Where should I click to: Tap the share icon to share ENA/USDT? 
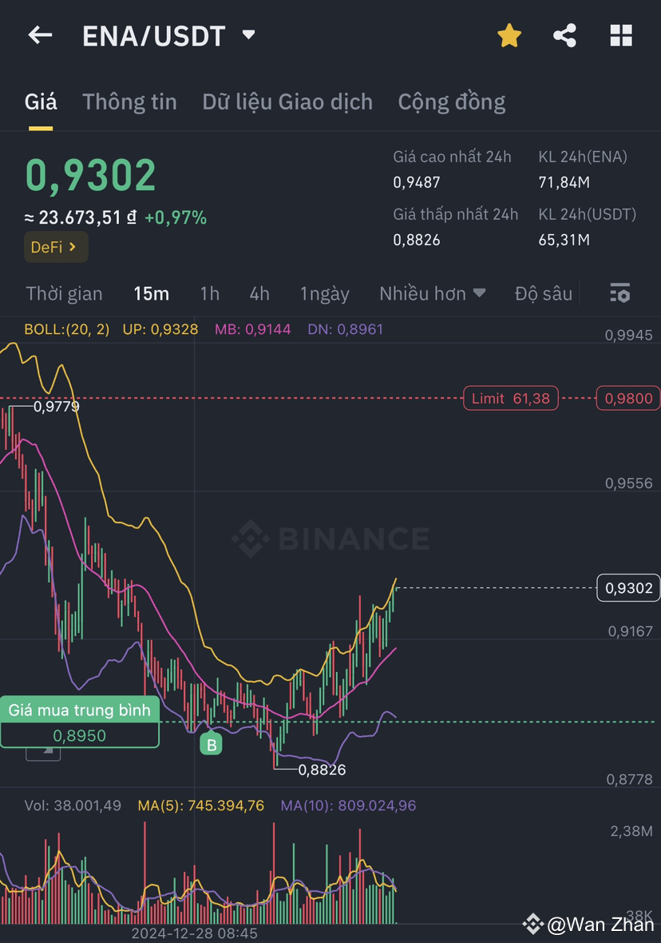(564, 35)
